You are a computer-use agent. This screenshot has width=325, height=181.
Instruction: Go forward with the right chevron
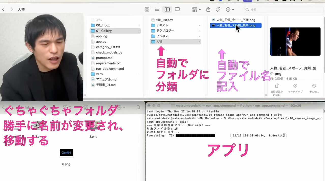pyautogui.click(x=12, y=9)
